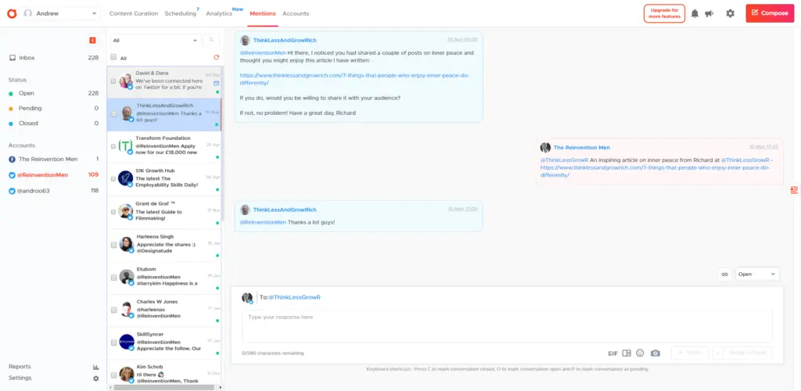This screenshot has height=391, width=801.
Task: Click the link icon beside status dropdown
Action: click(x=724, y=274)
